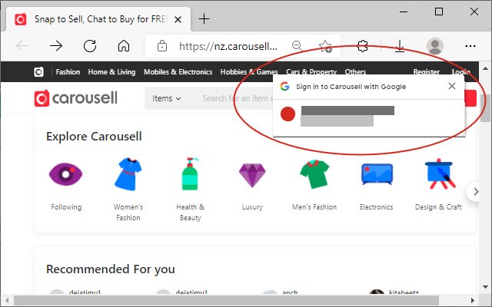492x307 pixels.
Task: Open the Fashion menu
Action: pyautogui.click(x=68, y=72)
